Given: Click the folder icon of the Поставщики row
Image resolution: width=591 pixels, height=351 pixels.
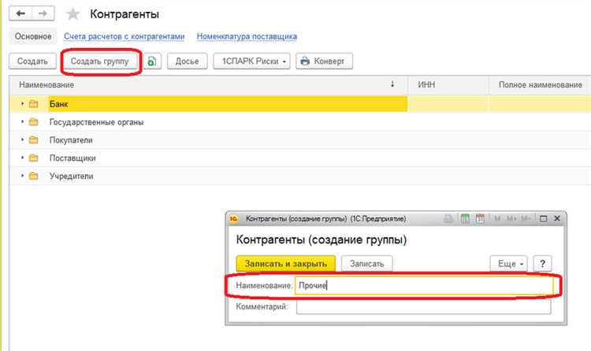Looking at the screenshot, I should click(x=34, y=158).
